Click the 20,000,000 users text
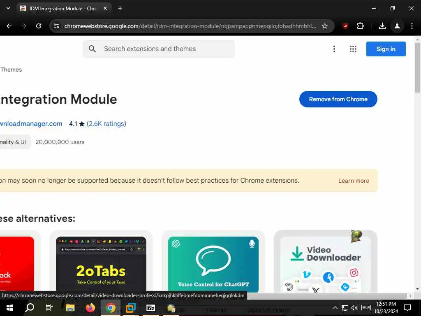This screenshot has width=421, height=316. (60, 142)
